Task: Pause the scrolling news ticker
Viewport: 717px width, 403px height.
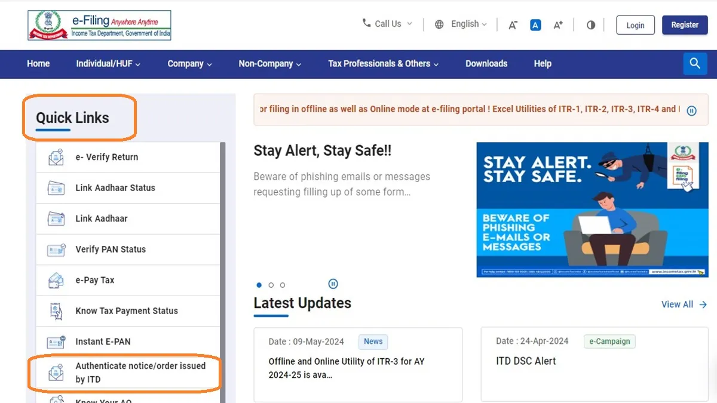Action: point(691,110)
